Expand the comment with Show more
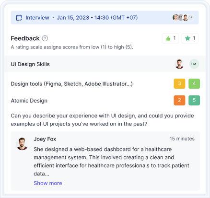The image size is (210, 198). point(48,183)
